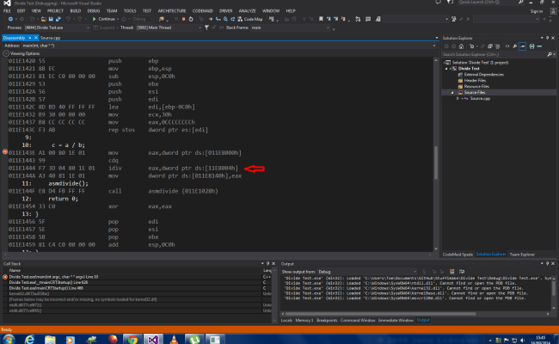Image resolution: width=559 pixels, height=344 pixels.
Task: Click the Code Map button
Action: 250,19
